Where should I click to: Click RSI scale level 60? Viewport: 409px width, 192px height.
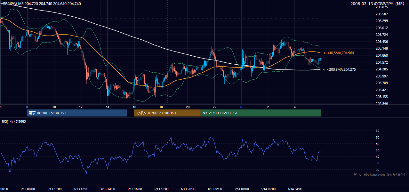pyautogui.click(x=377, y=144)
